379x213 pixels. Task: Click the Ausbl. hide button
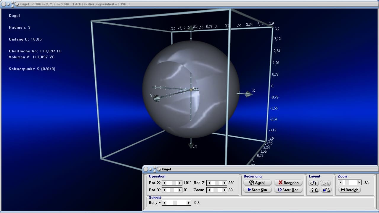[258, 183]
